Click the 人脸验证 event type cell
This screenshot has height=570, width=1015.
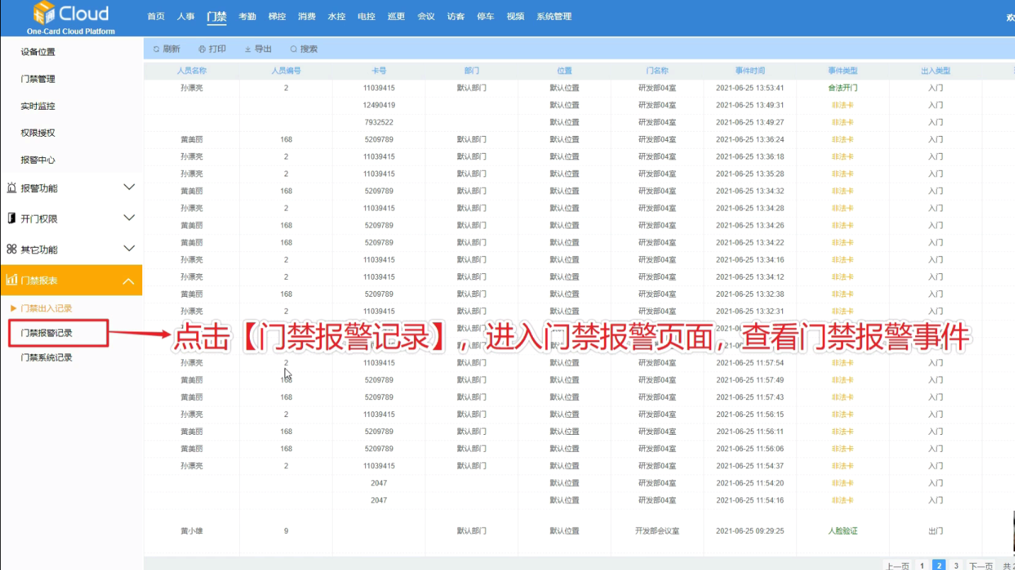pyautogui.click(x=842, y=531)
